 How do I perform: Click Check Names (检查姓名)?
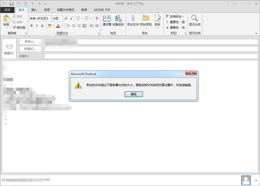click(x=118, y=20)
